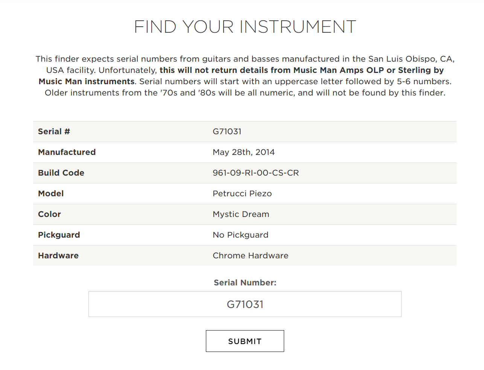Click the SUBMIT button
Image resolution: width=484 pixels, height=370 pixels.
tap(245, 341)
